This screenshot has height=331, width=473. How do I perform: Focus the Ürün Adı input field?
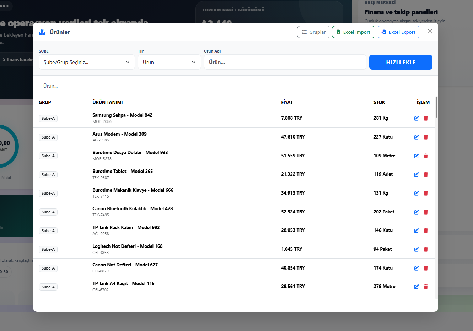(x=285, y=62)
